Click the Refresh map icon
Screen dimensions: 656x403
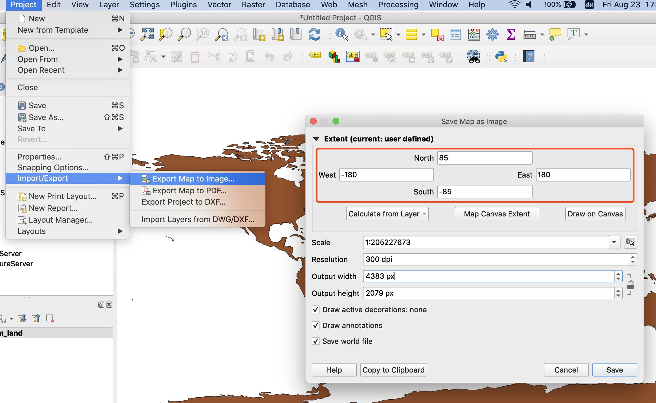tap(314, 34)
